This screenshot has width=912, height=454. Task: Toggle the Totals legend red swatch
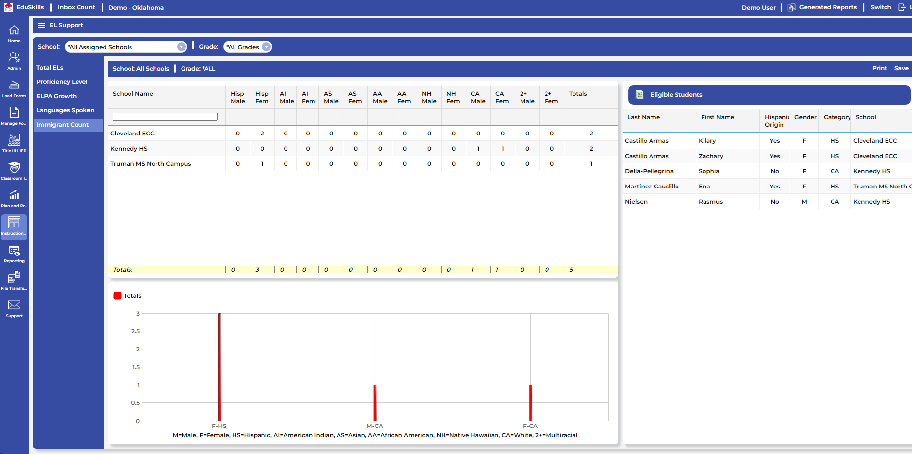pyautogui.click(x=117, y=296)
